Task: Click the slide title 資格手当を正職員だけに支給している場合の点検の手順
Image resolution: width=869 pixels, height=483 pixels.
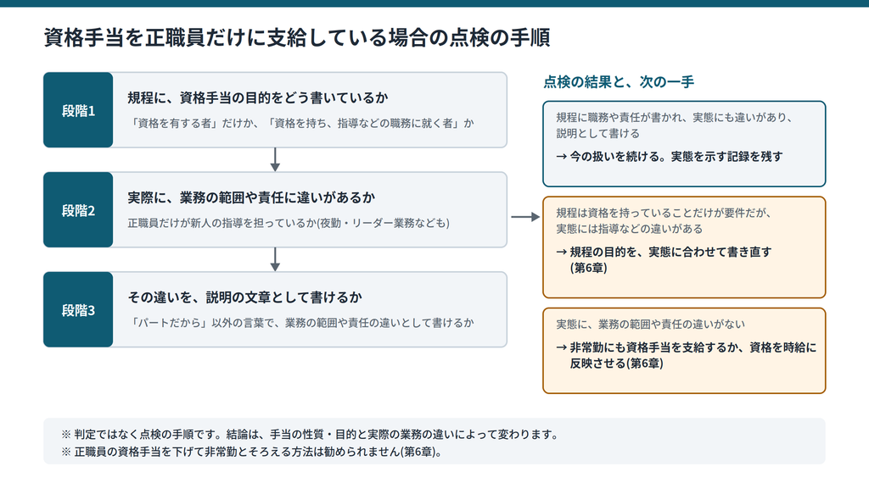Action: point(297,37)
